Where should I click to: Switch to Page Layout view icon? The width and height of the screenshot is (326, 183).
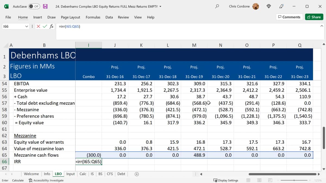(259, 180)
